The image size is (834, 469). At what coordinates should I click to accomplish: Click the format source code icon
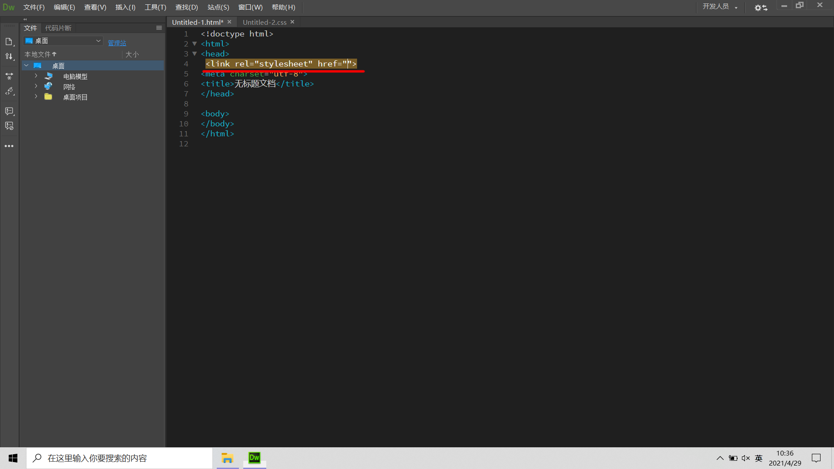[x=9, y=91]
